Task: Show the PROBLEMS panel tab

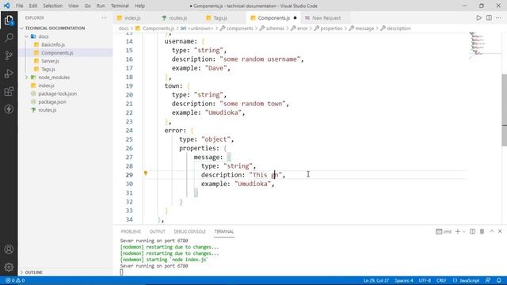Action: (x=131, y=232)
